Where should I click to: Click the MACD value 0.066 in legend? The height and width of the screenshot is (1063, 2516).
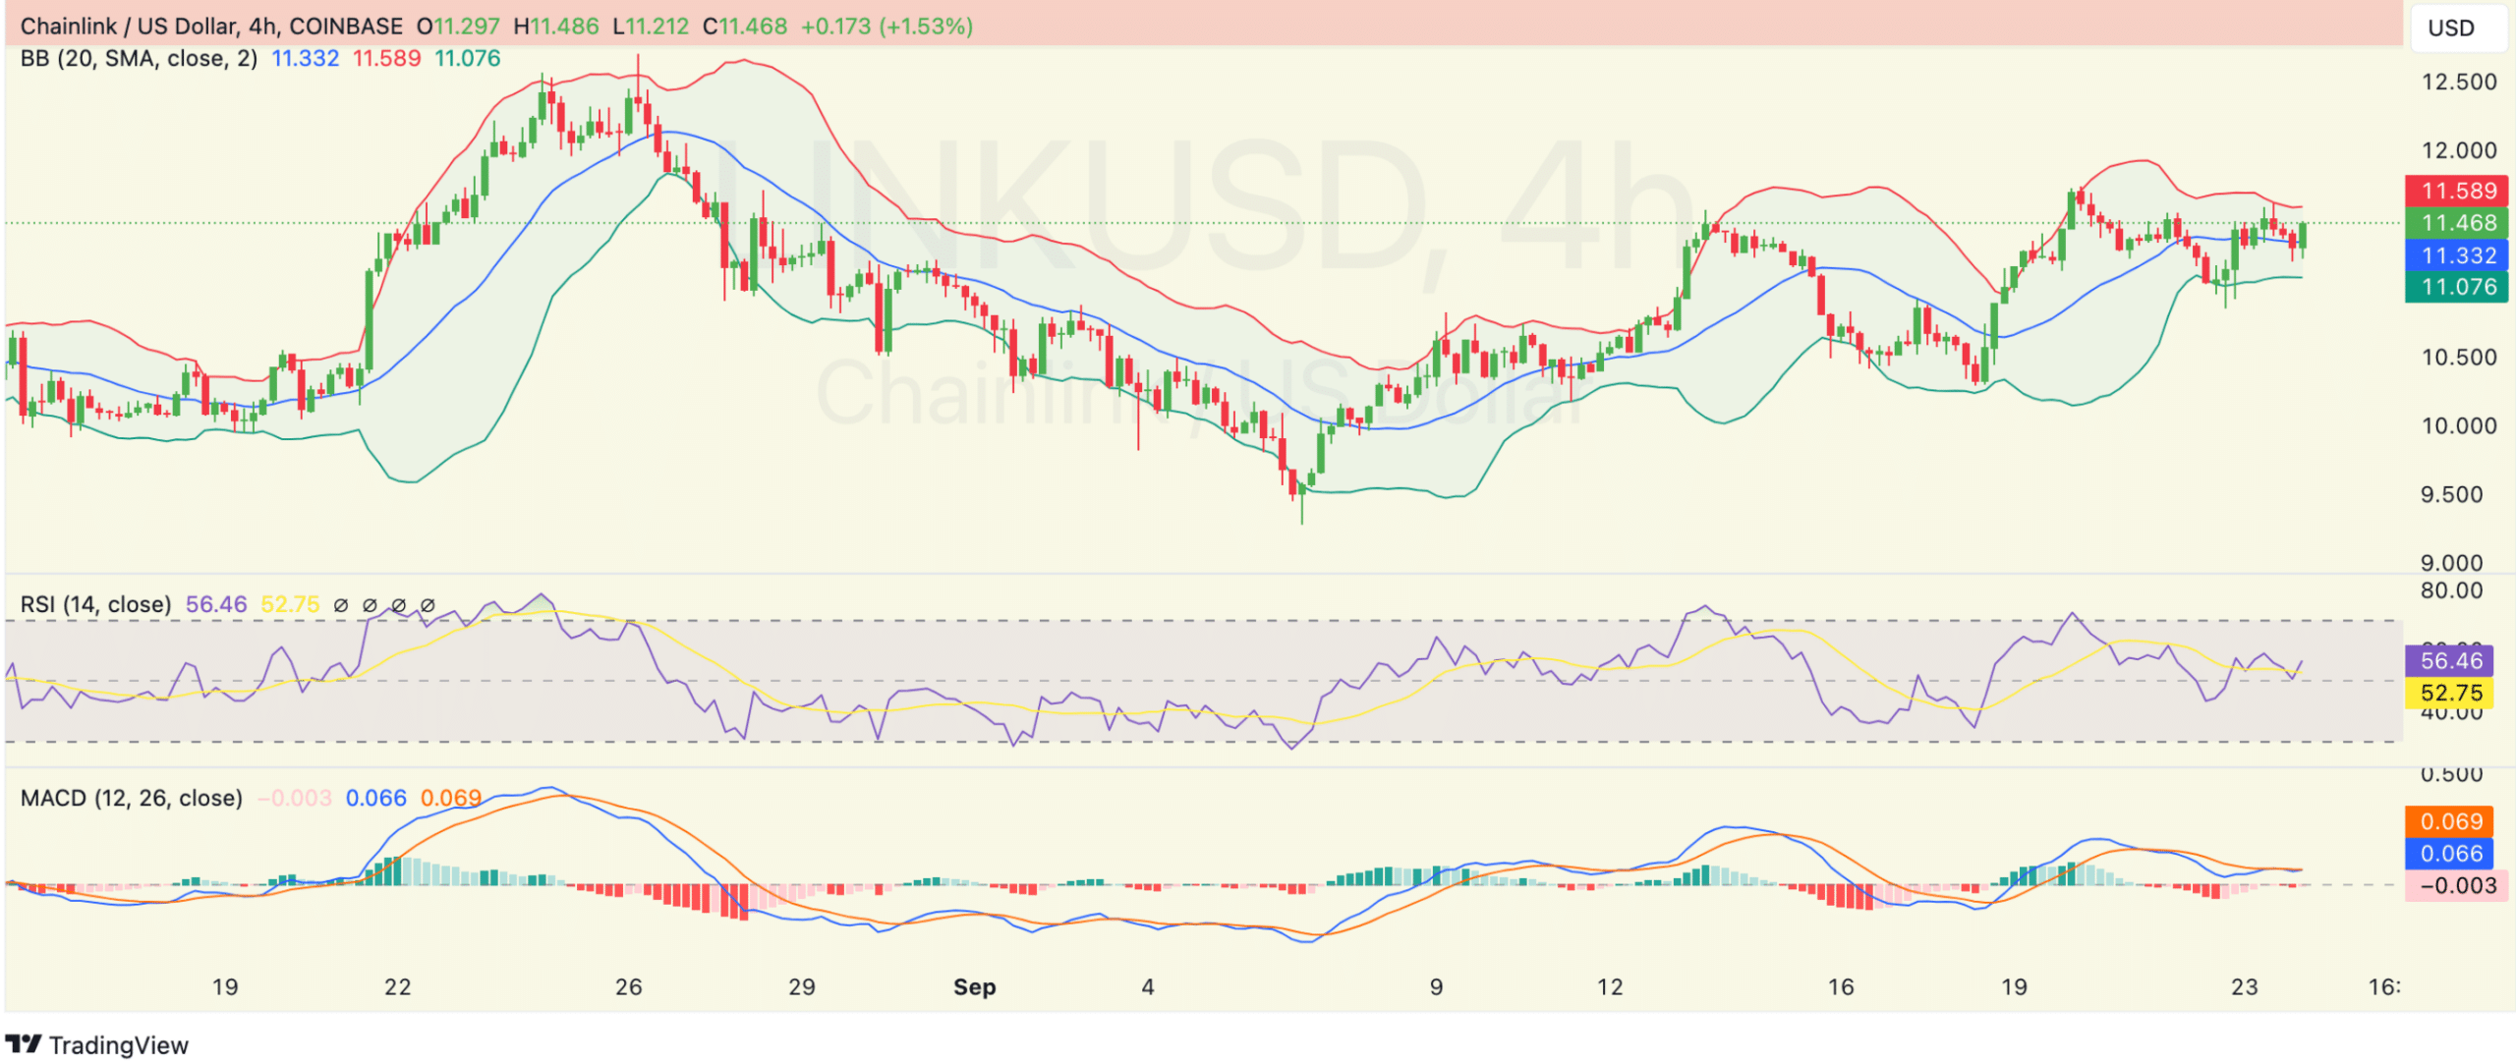pos(375,798)
